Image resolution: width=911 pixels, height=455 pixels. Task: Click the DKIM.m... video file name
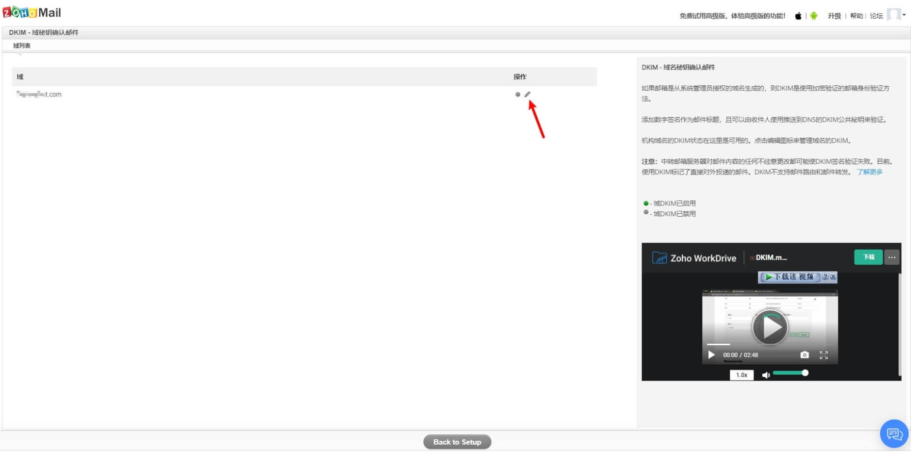[771, 257]
